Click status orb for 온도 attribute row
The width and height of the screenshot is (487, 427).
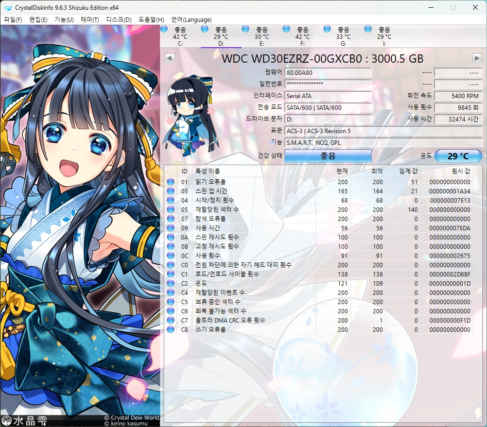171,284
